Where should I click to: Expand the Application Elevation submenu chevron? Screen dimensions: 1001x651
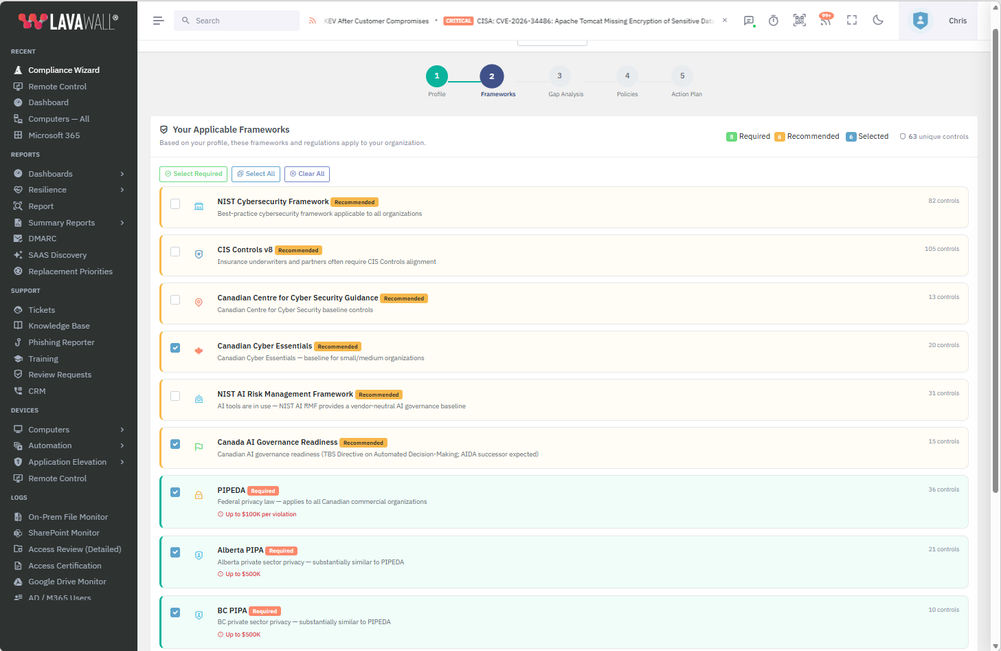(x=122, y=462)
